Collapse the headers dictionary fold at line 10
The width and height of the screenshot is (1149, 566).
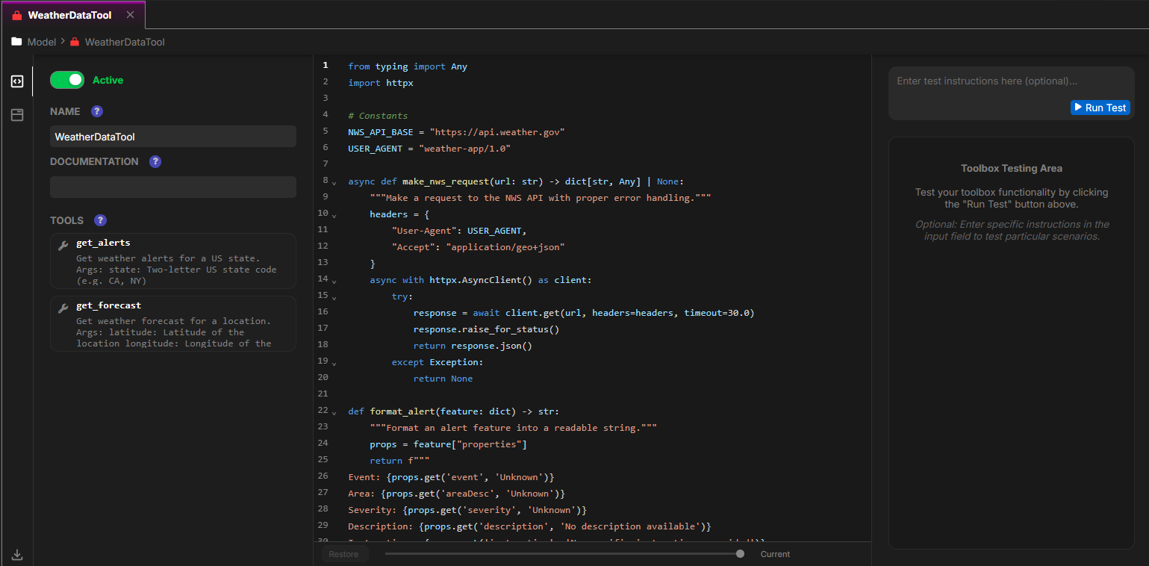(x=334, y=215)
